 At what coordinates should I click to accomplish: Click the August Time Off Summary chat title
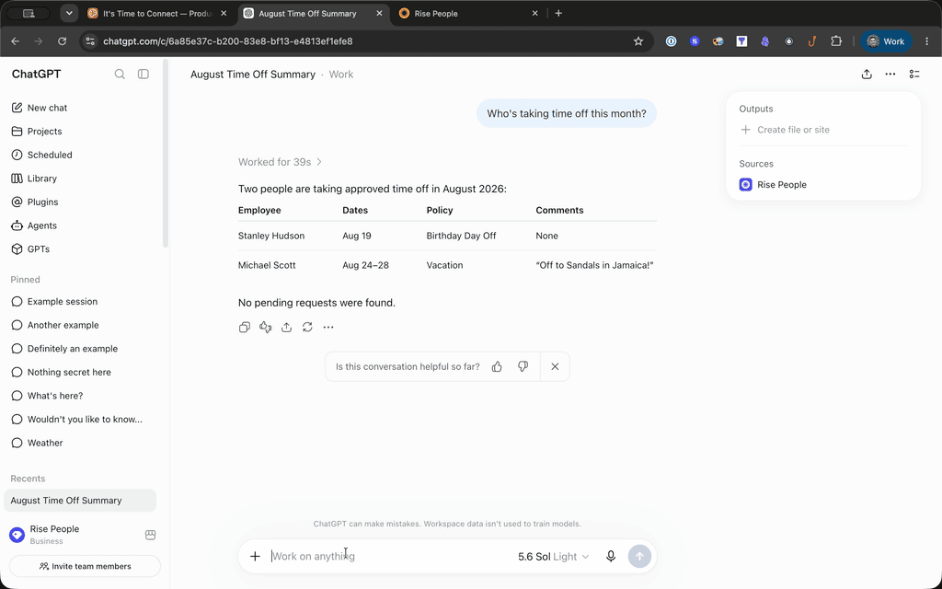click(x=253, y=74)
